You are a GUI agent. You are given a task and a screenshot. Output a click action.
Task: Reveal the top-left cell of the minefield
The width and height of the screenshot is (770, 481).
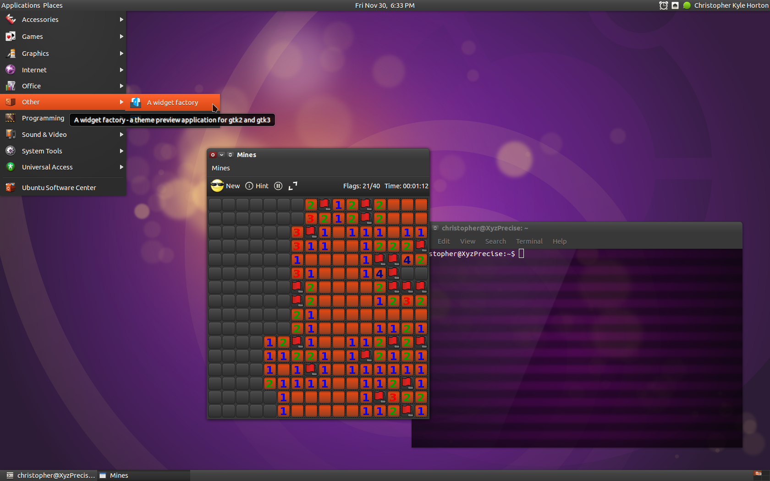[x=215, y=205]
